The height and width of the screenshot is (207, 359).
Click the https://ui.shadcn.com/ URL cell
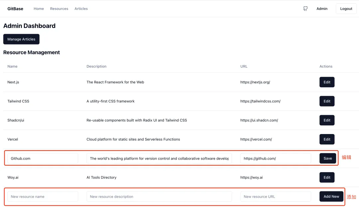point(259,120)
